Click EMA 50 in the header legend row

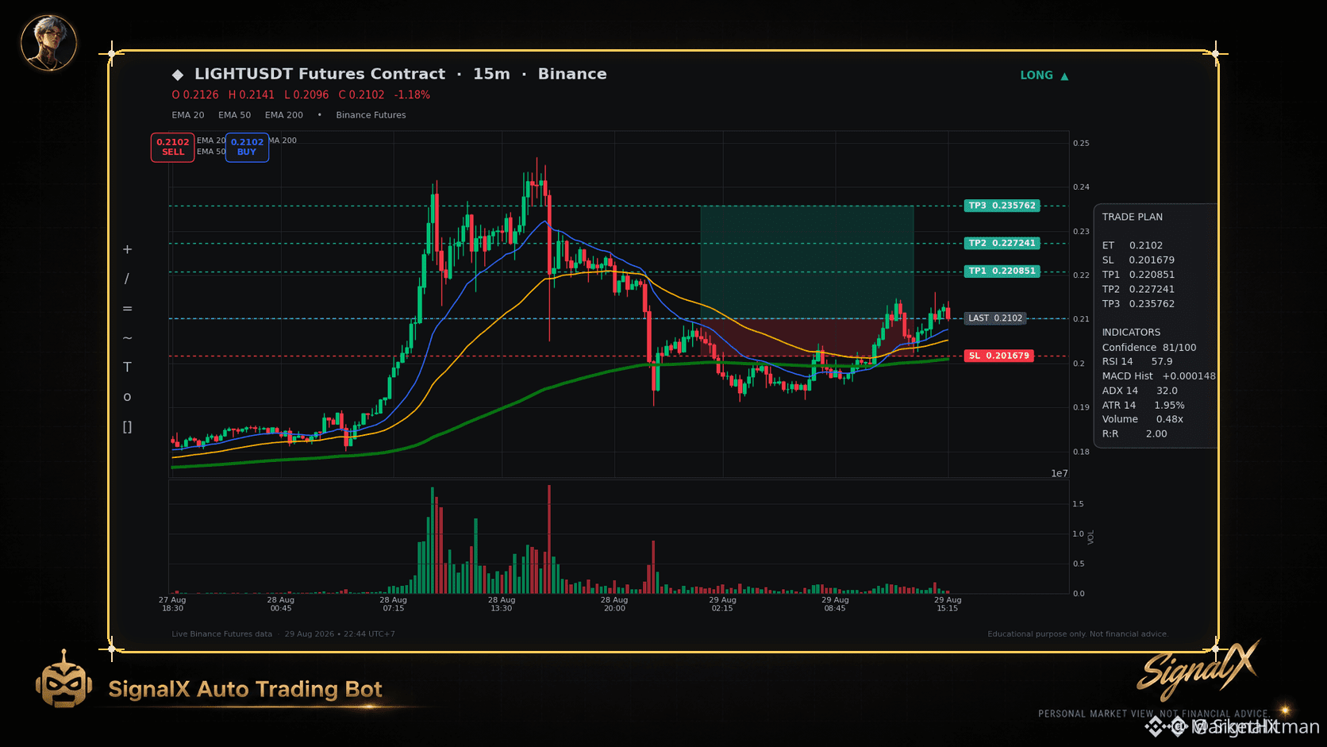coord(234,115)
